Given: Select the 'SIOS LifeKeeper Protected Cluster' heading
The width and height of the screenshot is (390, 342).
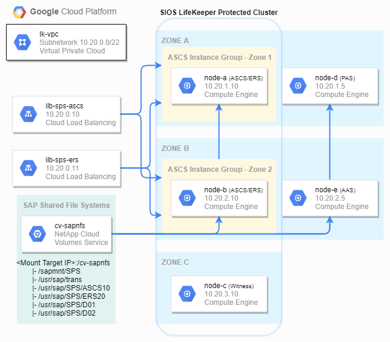Looking at the screenshot, I should (219, 13).
